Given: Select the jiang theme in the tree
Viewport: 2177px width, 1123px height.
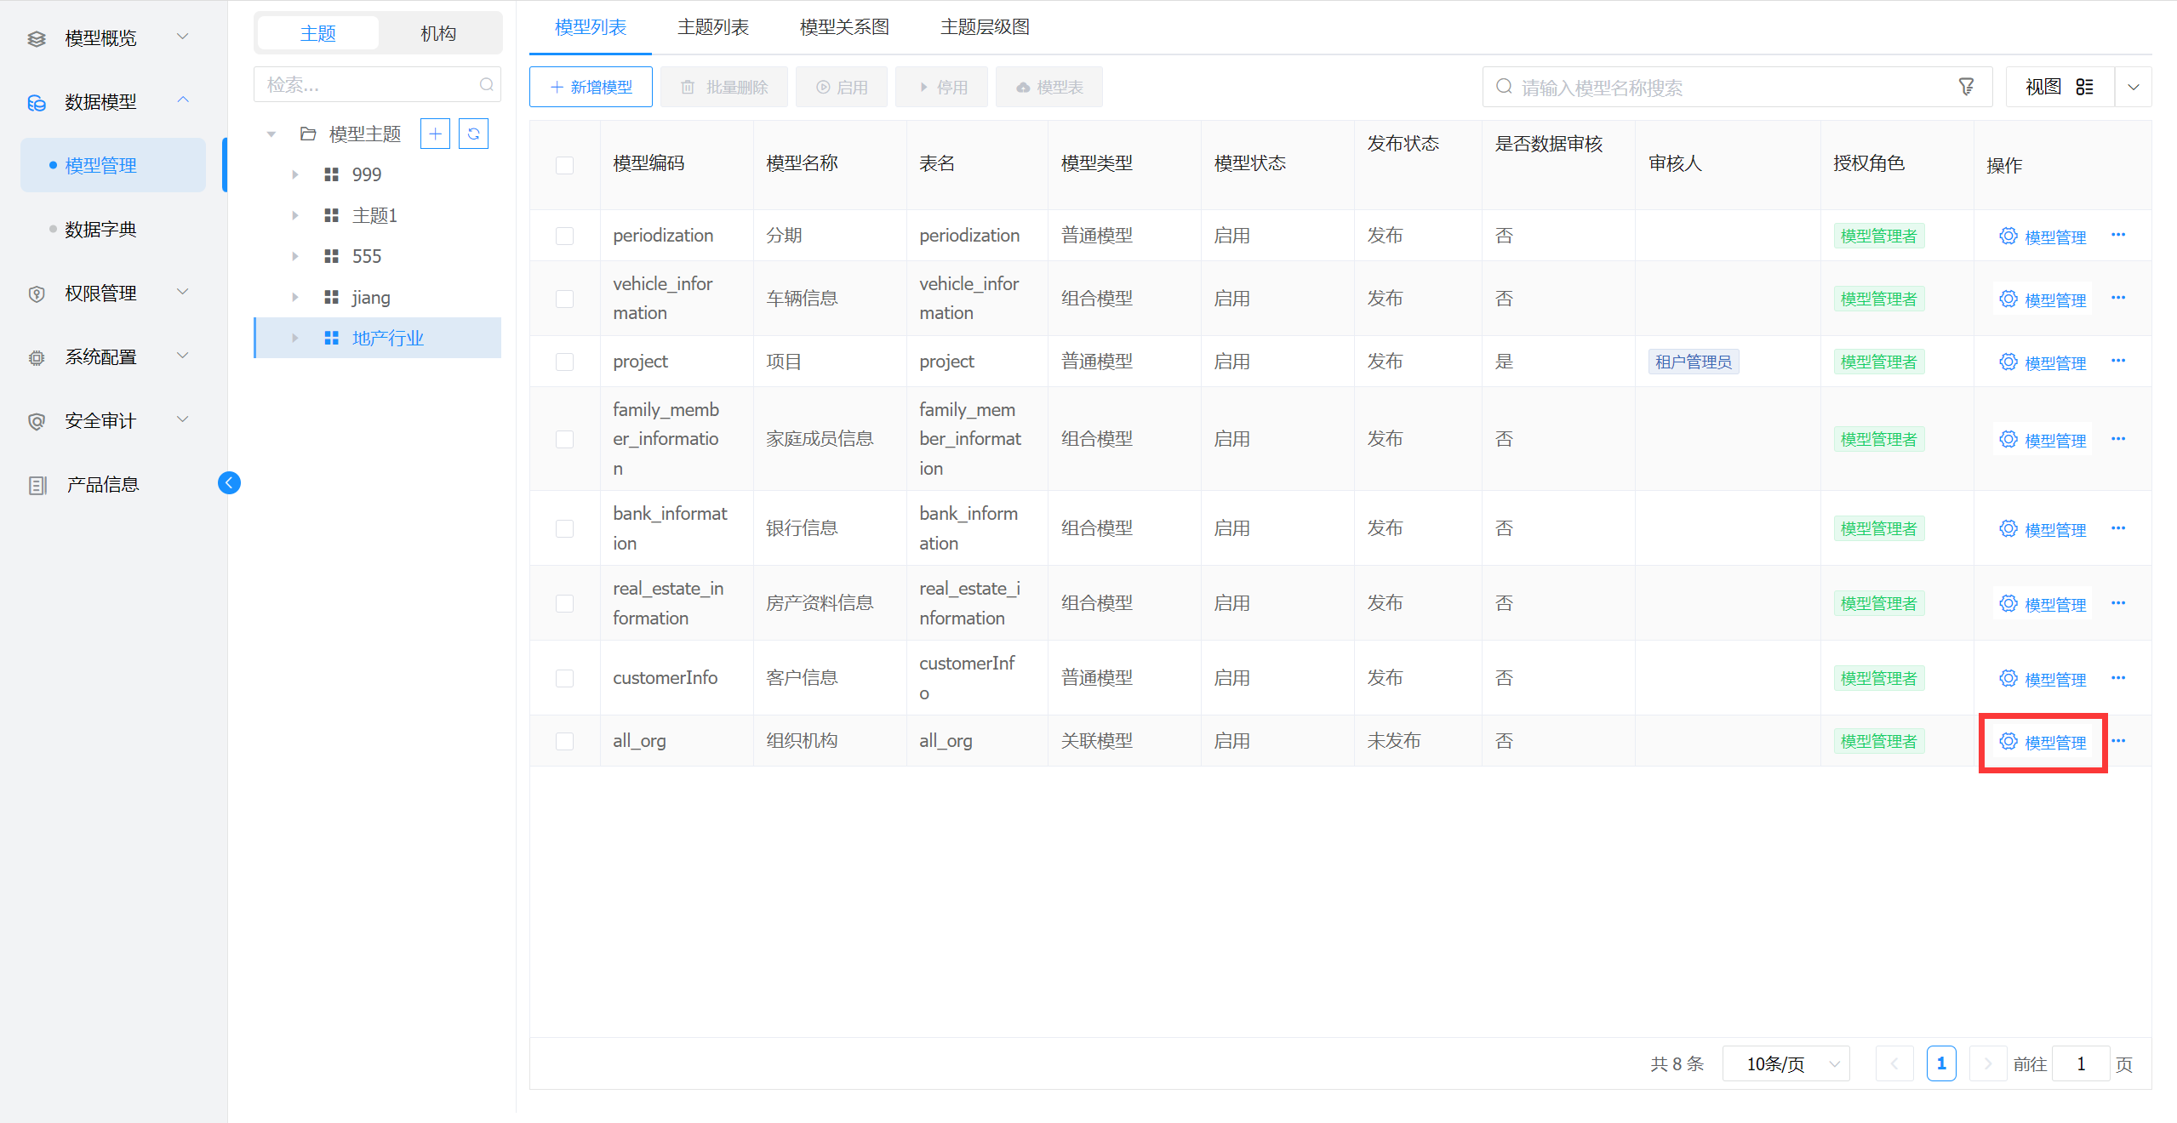Looking at the screenshot, I should coord(371,297).
